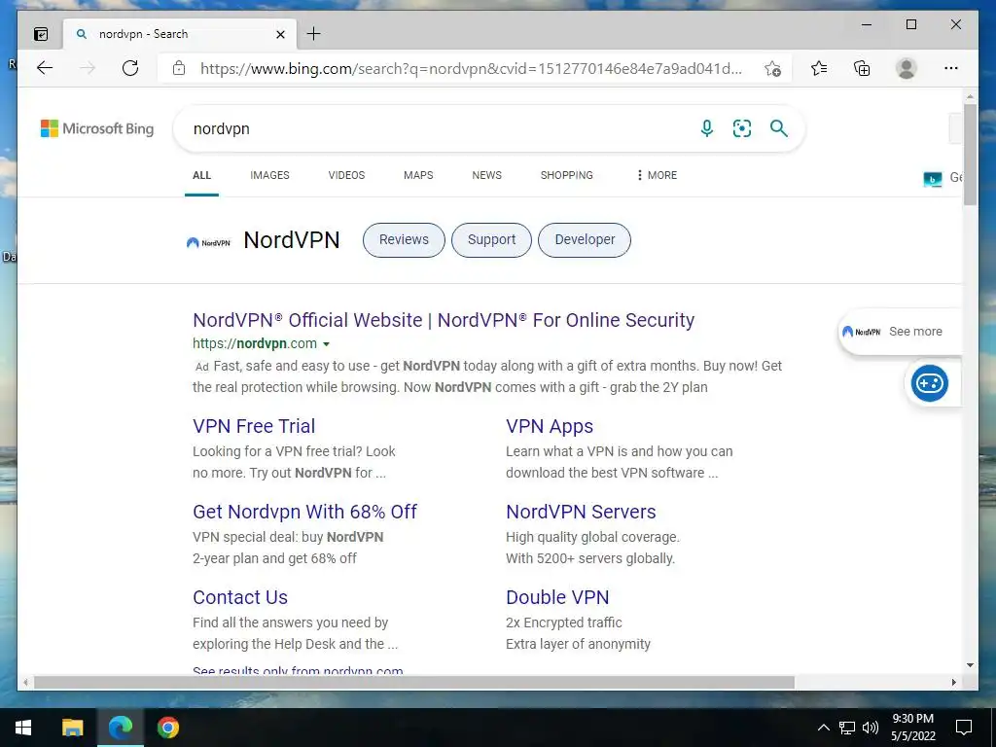Screen dimensions: 996x747
Task: Open network status tray icon
Action: coord(847,728)
